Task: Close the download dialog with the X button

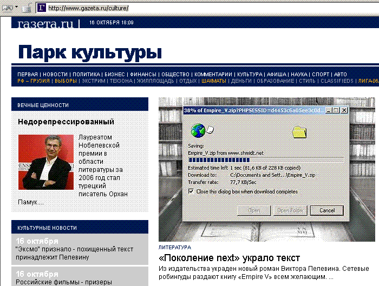Action: (x=343, y=110)
